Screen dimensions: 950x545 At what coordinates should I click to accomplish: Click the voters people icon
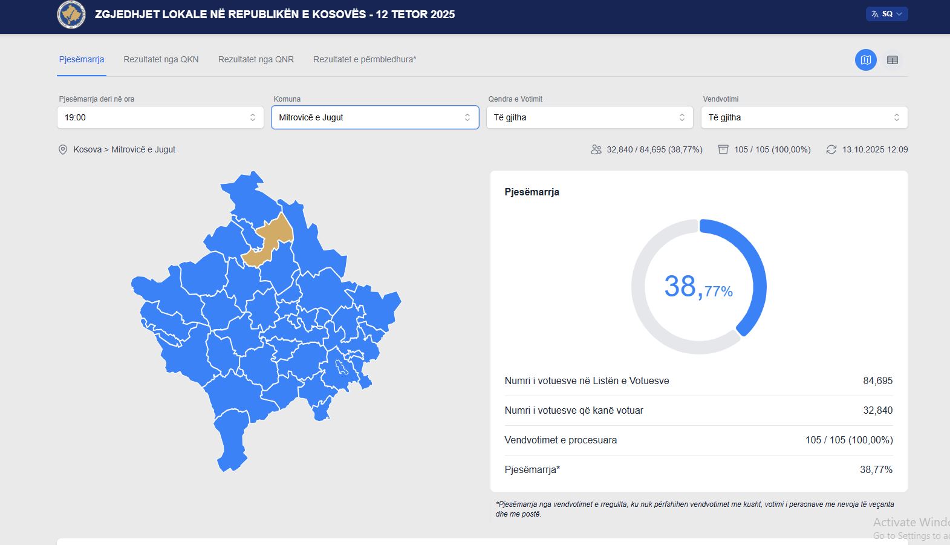pos(596,149)
